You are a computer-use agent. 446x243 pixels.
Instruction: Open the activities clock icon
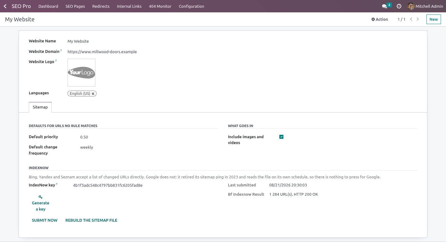coord(399,6)
